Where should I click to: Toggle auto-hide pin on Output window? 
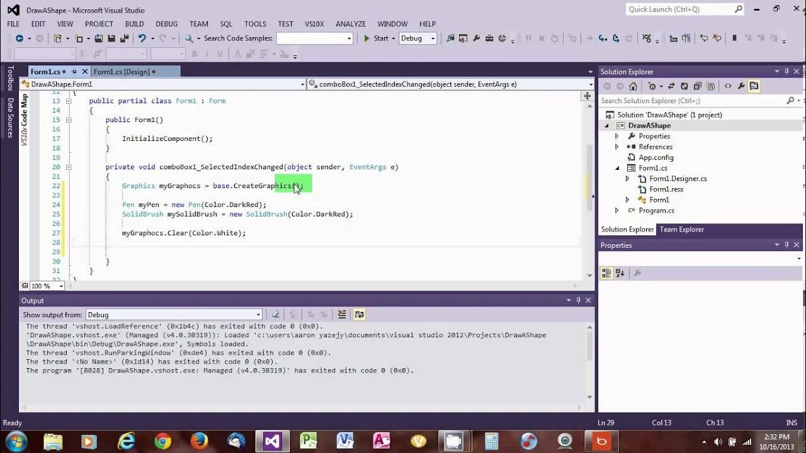(x=578, y=301)
